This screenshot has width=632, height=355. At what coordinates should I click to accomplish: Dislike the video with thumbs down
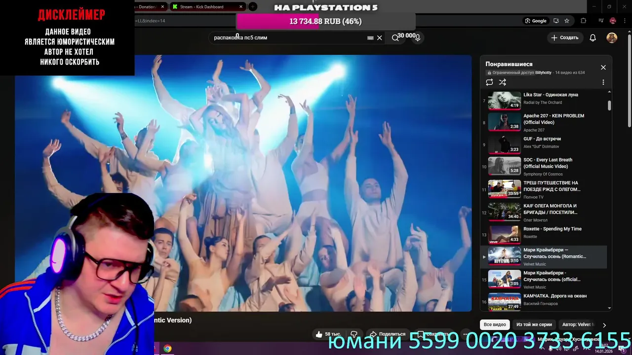pos(354,334)
